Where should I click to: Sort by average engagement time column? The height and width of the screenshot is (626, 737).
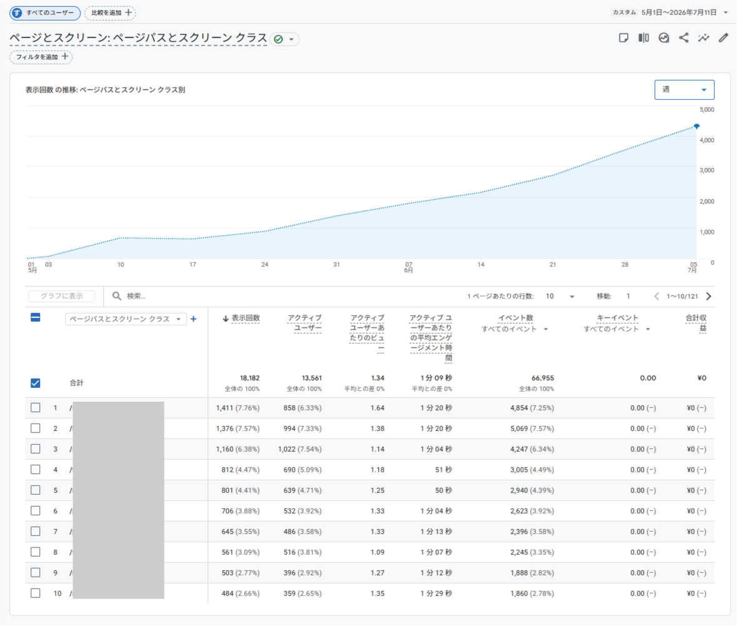pos(431,338)
